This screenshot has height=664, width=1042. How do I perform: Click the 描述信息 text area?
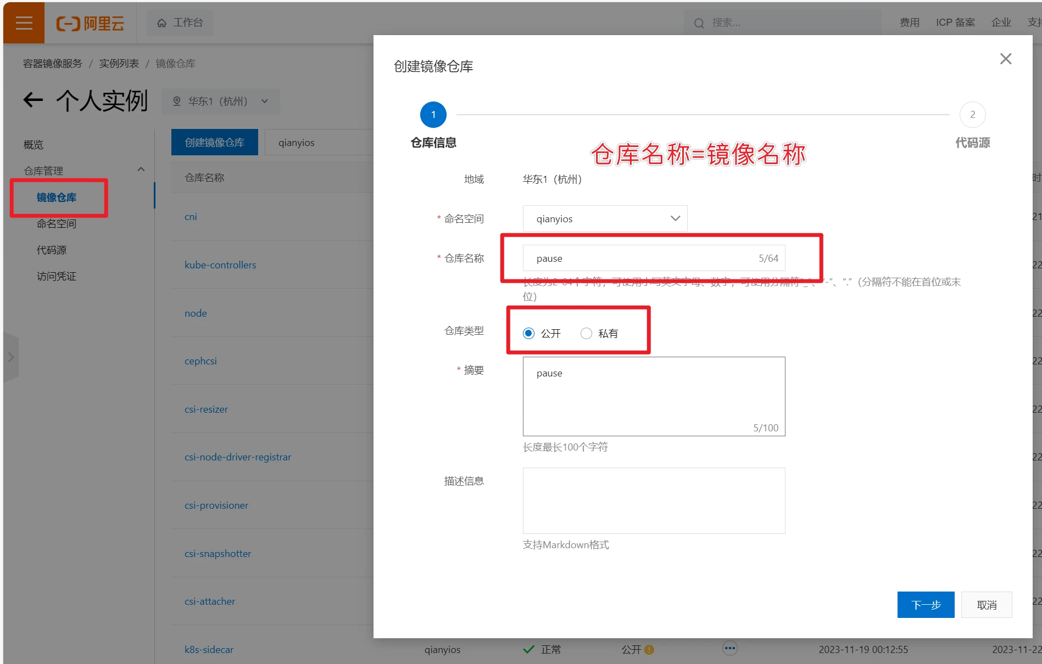click(x=654, y=500)
